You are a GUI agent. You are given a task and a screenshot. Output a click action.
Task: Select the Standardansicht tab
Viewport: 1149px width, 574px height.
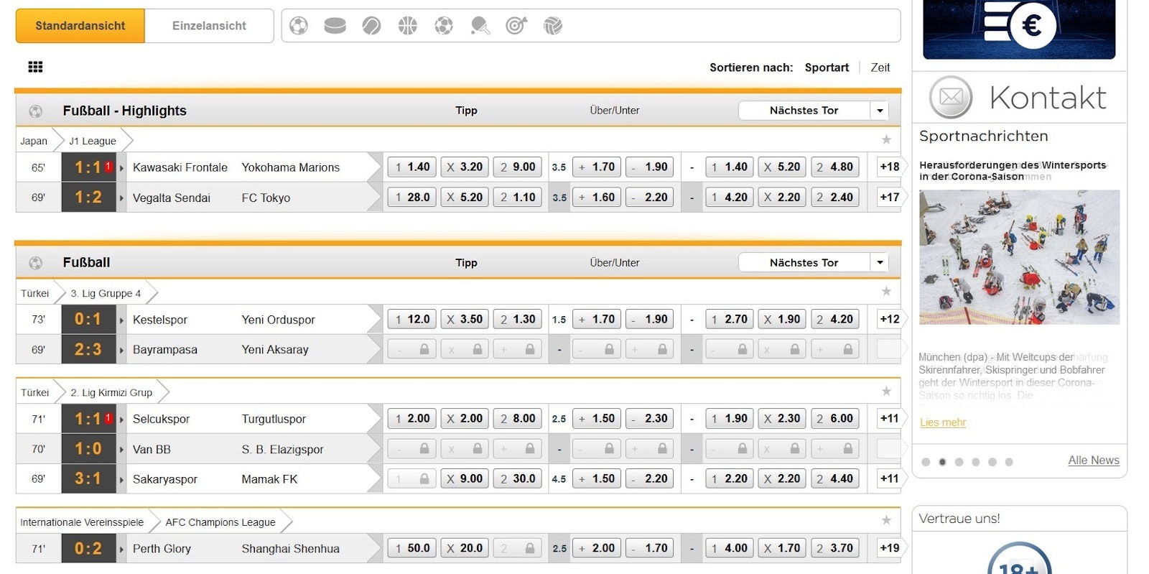click(80, 26)
